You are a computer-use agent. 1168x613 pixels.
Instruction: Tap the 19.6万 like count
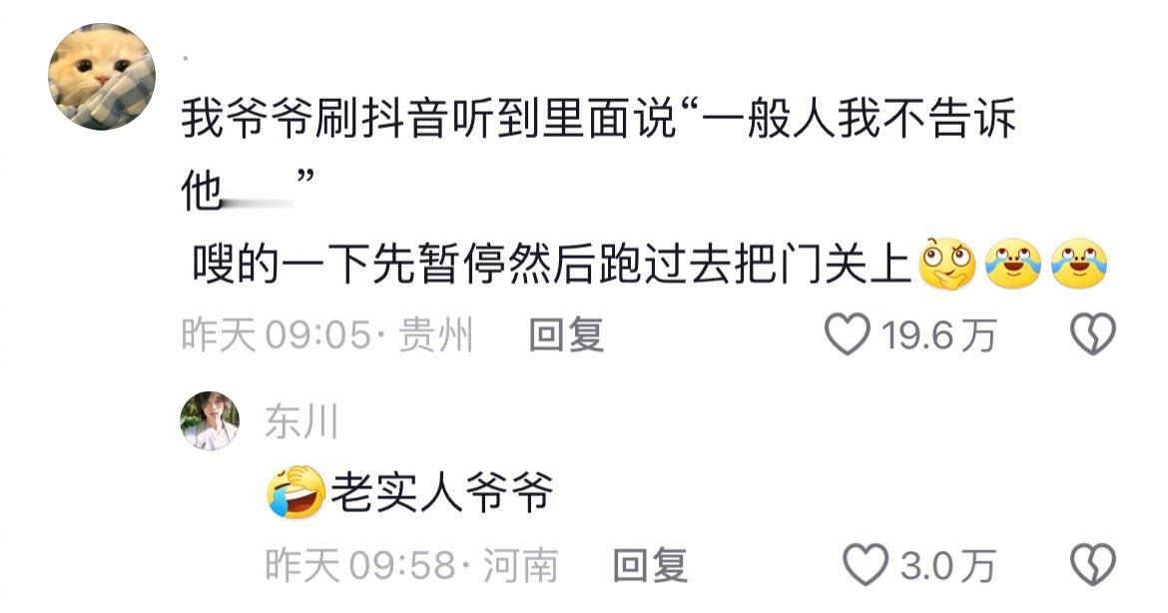[938, 335]
